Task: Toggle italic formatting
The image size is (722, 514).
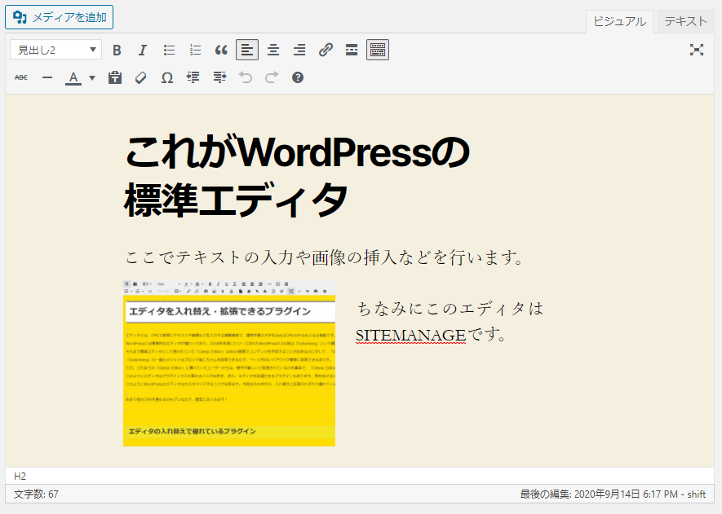Action: point(143,50)
